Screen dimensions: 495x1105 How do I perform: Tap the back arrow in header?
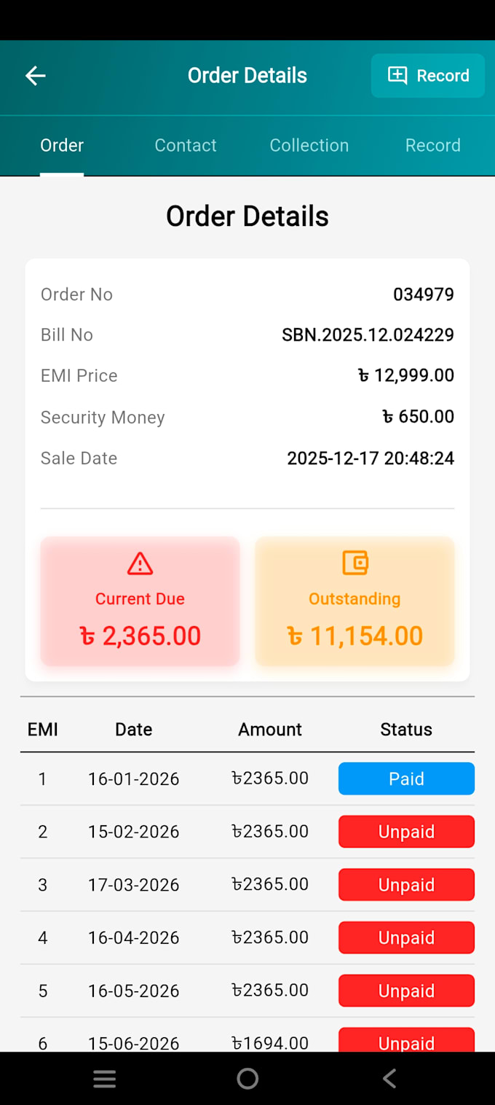35,75
